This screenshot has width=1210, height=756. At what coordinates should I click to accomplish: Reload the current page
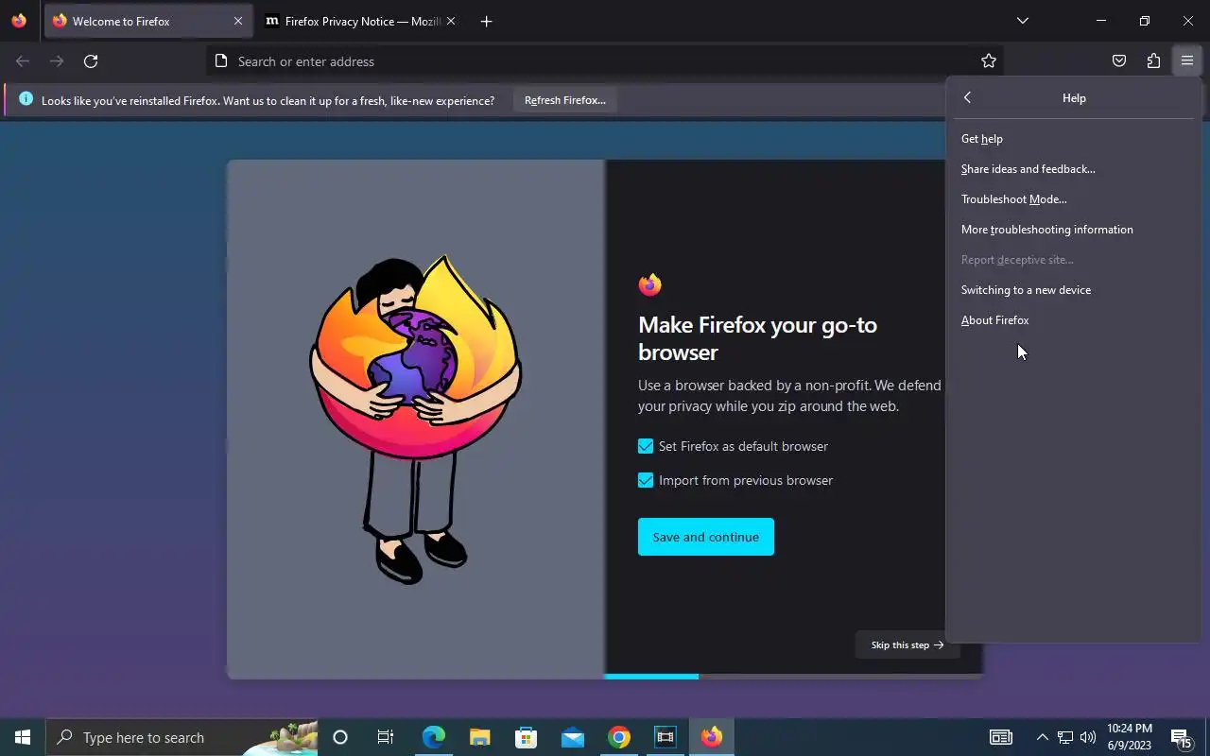pos(91,61)
